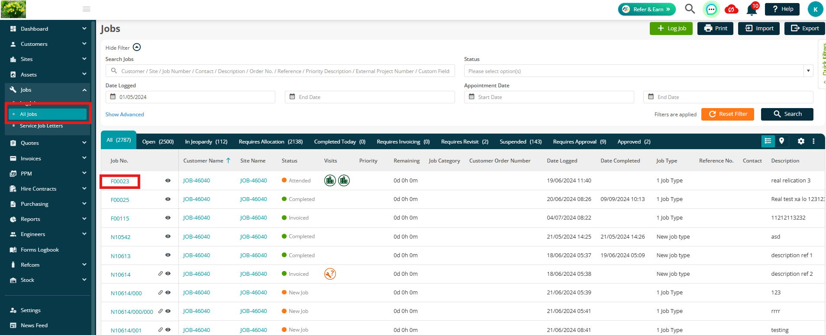Image resolution: width=826 pixels, height=335 pixels.
Task: Click the orange Reset Filter button
Action: (728, 114)
